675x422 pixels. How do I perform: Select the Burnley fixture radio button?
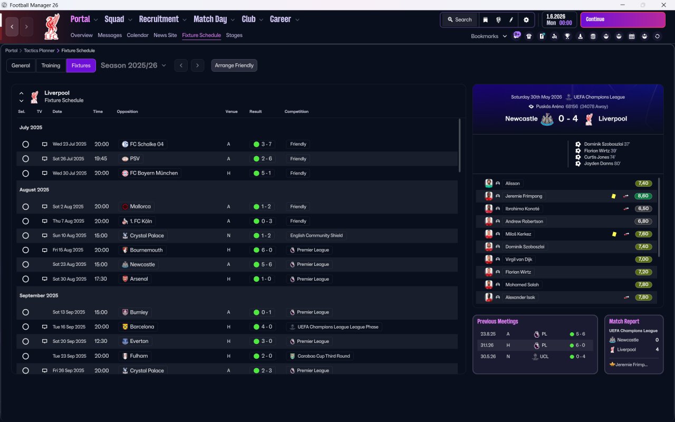coord(25,312)
